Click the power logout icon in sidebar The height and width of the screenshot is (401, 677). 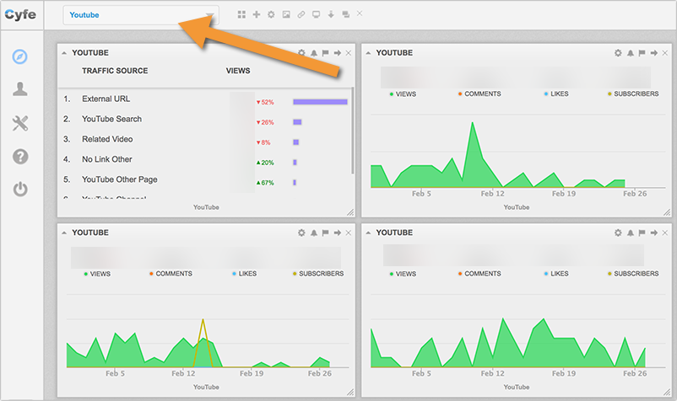(20, 190)
